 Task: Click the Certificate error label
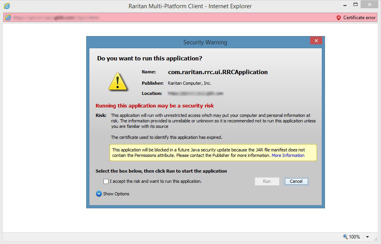click(x=359, y=18)
